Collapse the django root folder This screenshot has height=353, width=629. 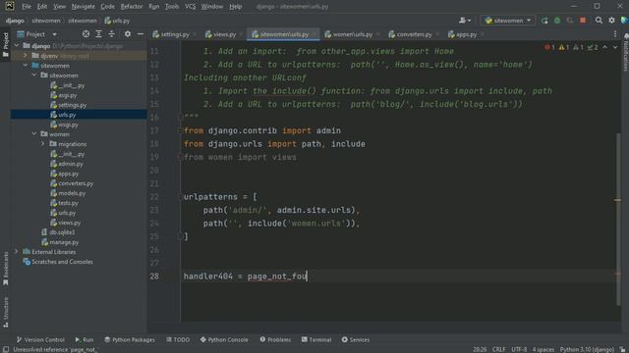tap(17, 46)
